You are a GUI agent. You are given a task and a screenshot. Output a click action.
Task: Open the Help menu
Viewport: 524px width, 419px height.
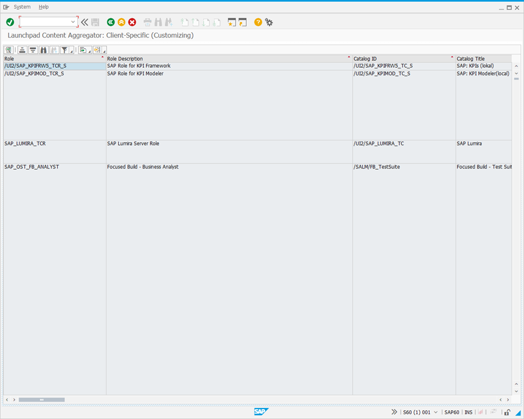click(43, 6)
